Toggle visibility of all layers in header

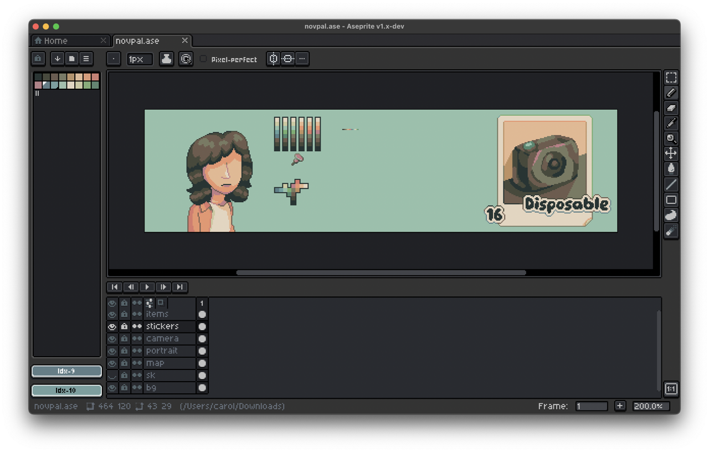pos(112,303)
